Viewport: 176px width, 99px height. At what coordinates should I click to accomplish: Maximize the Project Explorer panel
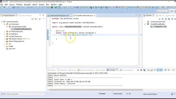(x=43, y=15)
